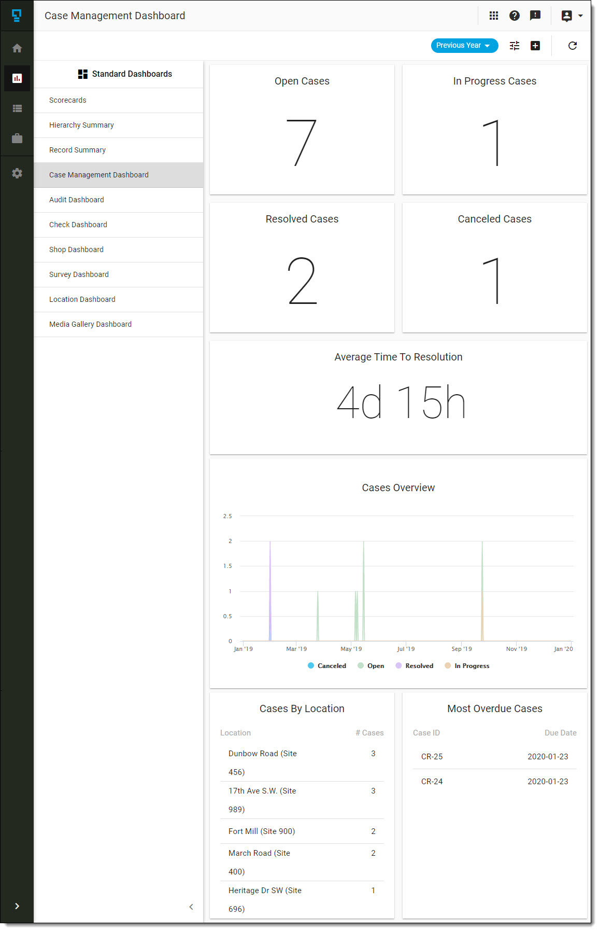Select Heritage Dr SW (Site 696) row
599x931 pixels.
pos(302,900)
